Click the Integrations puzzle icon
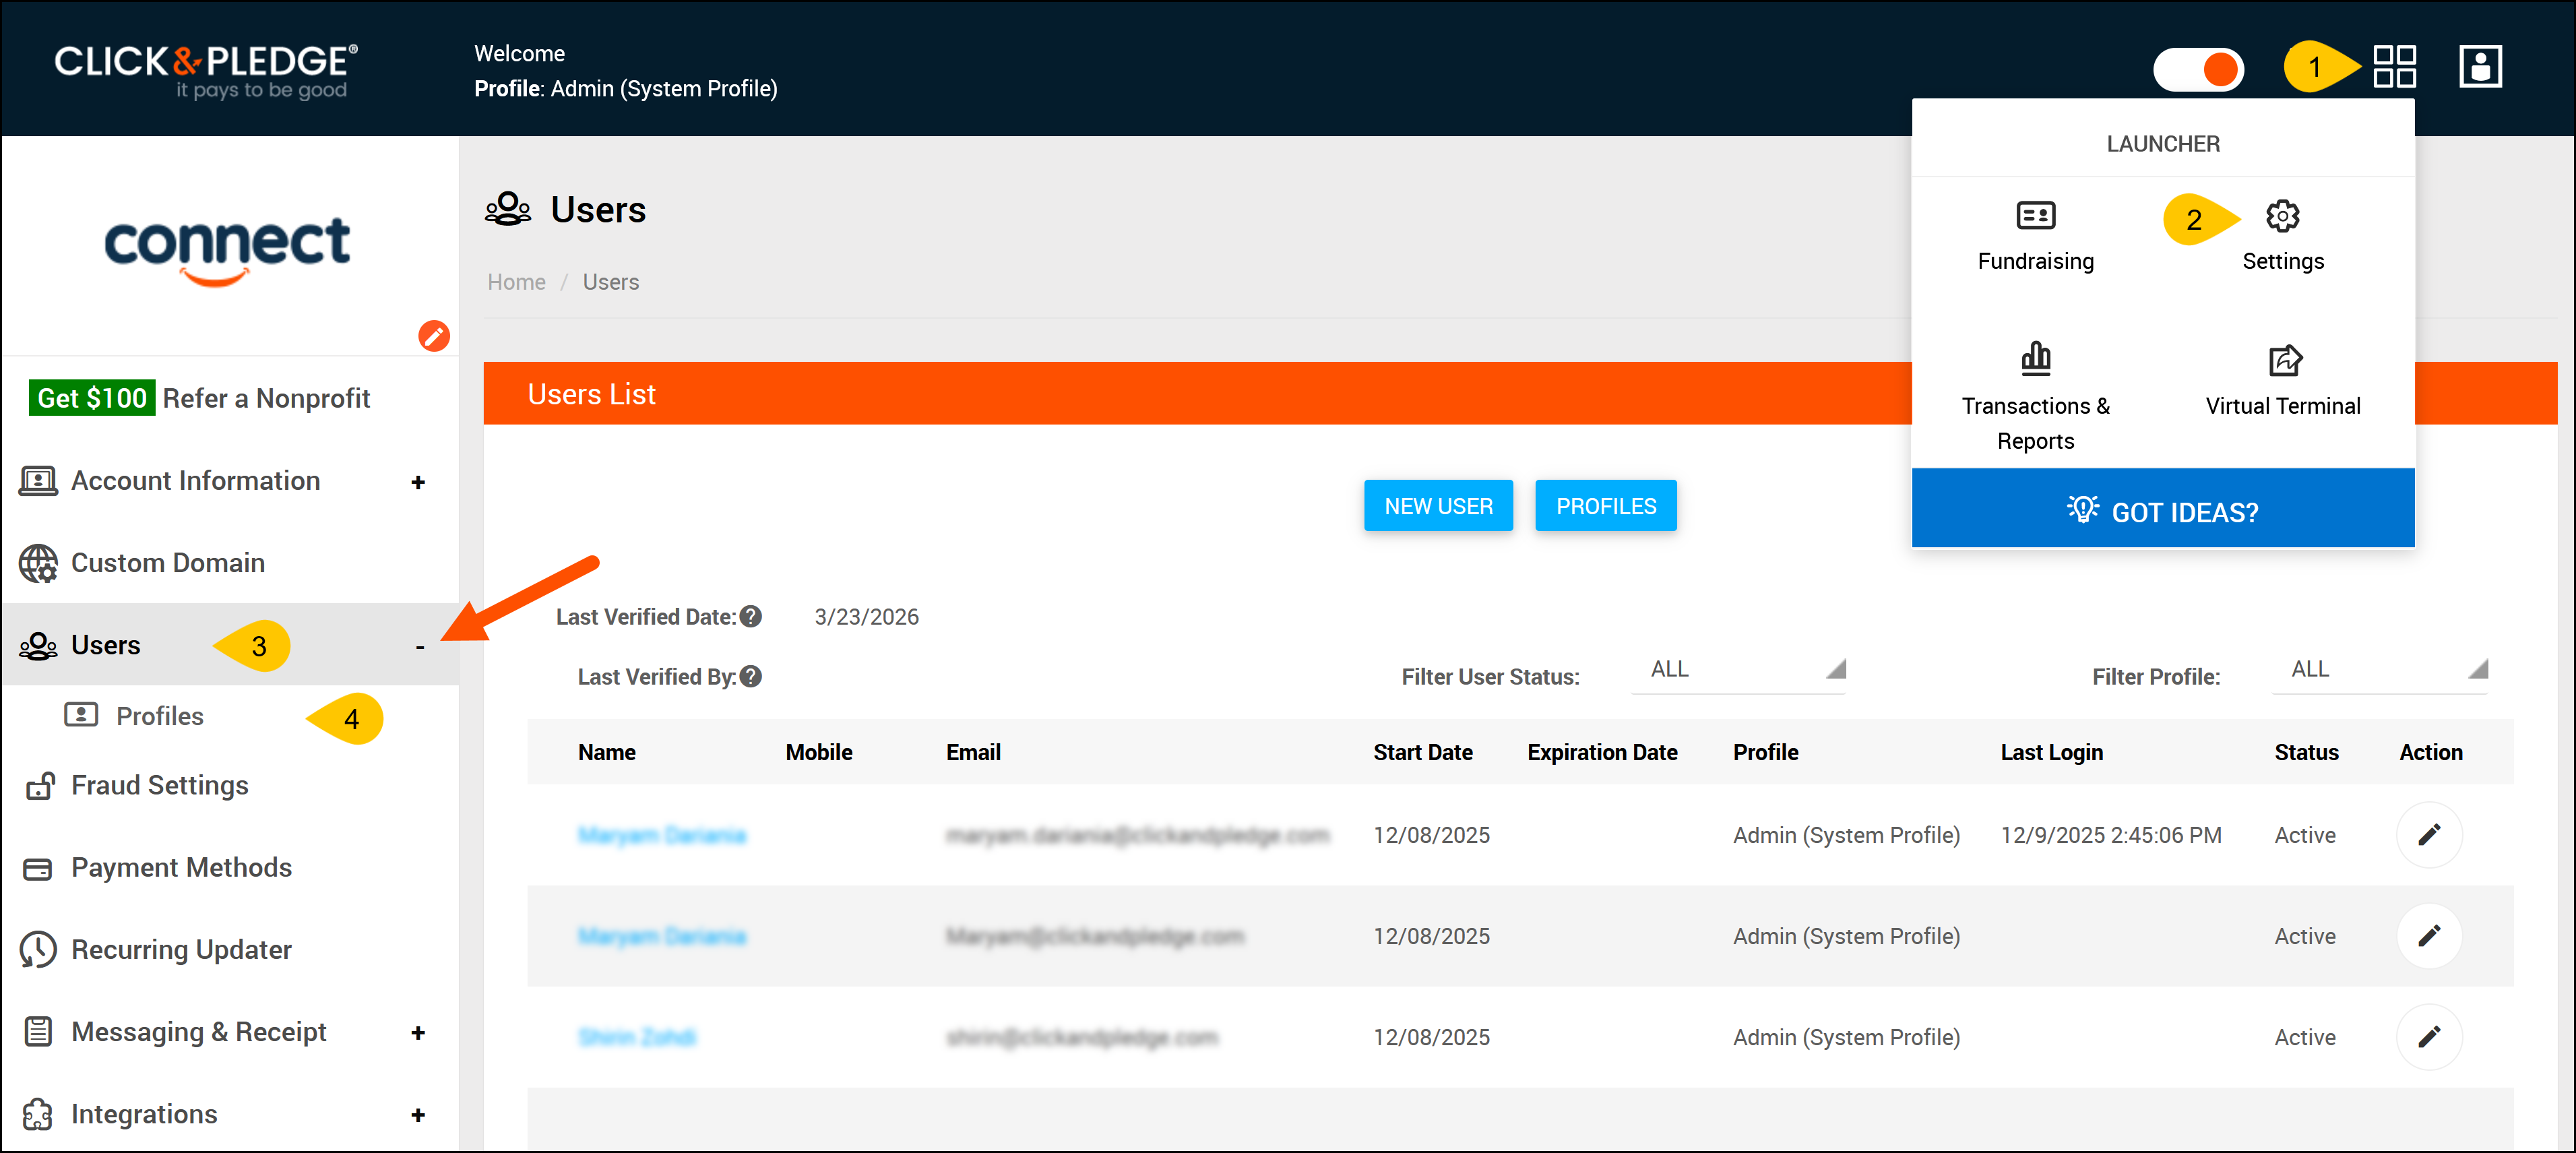Screen dimensions: 2576x1153 point(38,1114)
